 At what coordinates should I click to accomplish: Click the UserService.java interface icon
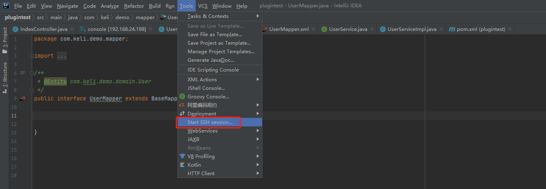(x=324, y=29)
